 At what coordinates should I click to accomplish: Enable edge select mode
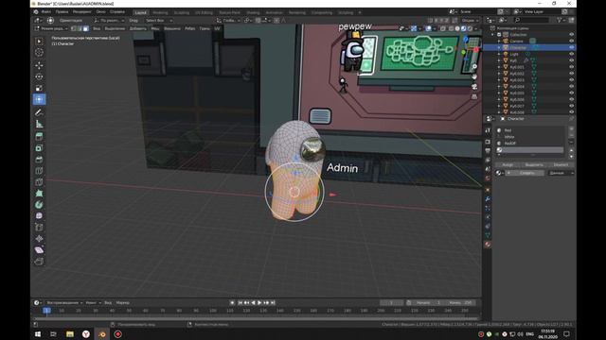(80, 28)
